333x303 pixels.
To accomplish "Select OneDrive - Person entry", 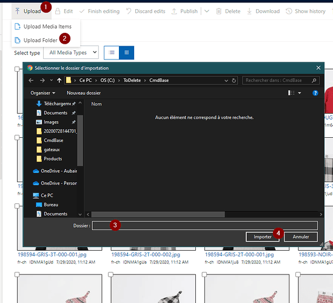I will coord(55,183).
